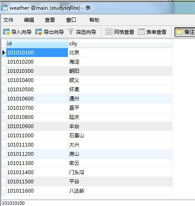Open the 帮助 menu
195x206 pixels.
coord(94,20)
